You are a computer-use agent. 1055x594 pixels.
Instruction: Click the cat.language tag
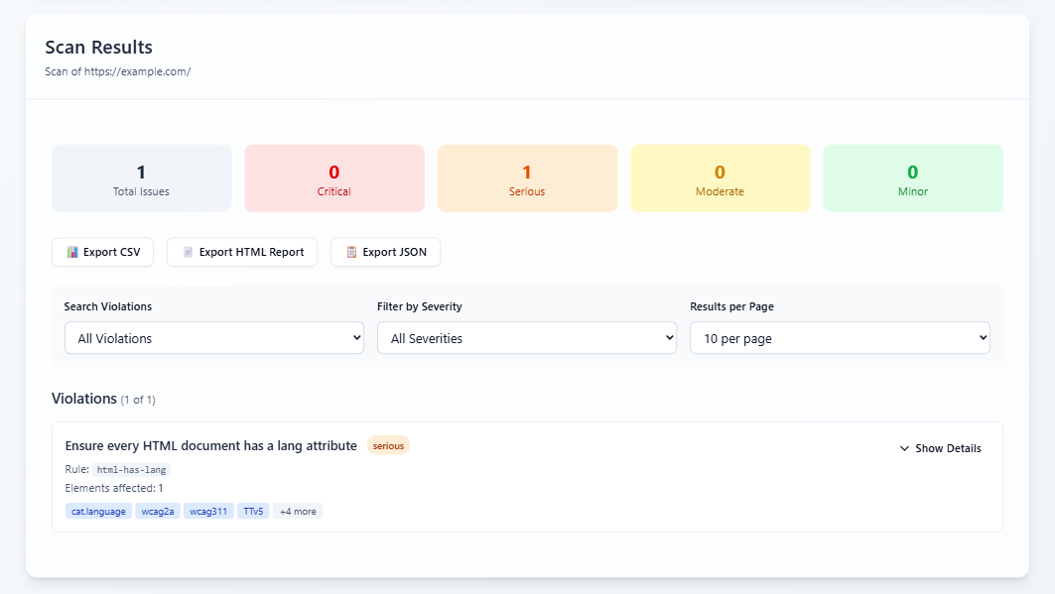click(98, 512)
